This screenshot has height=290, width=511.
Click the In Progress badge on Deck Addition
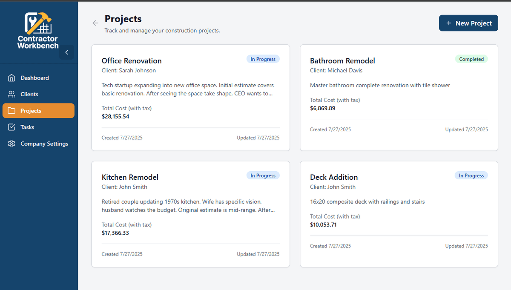(471, 175)
